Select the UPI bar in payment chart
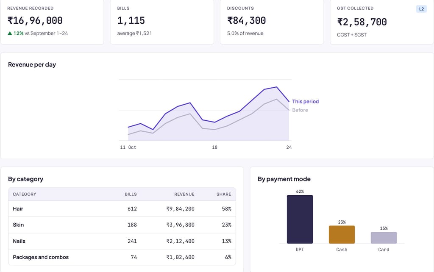This screenshot has width=434, height=272. [300, 219]
